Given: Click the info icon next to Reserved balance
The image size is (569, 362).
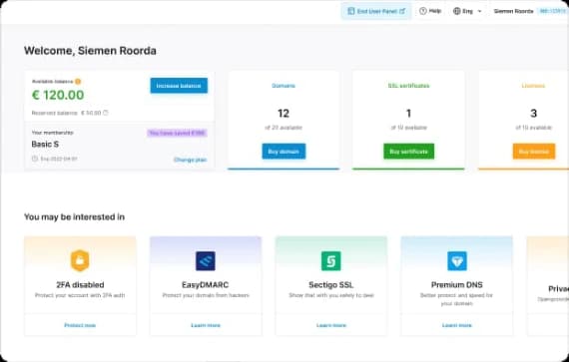Looking at the screenshot, I should click(106, 113).
